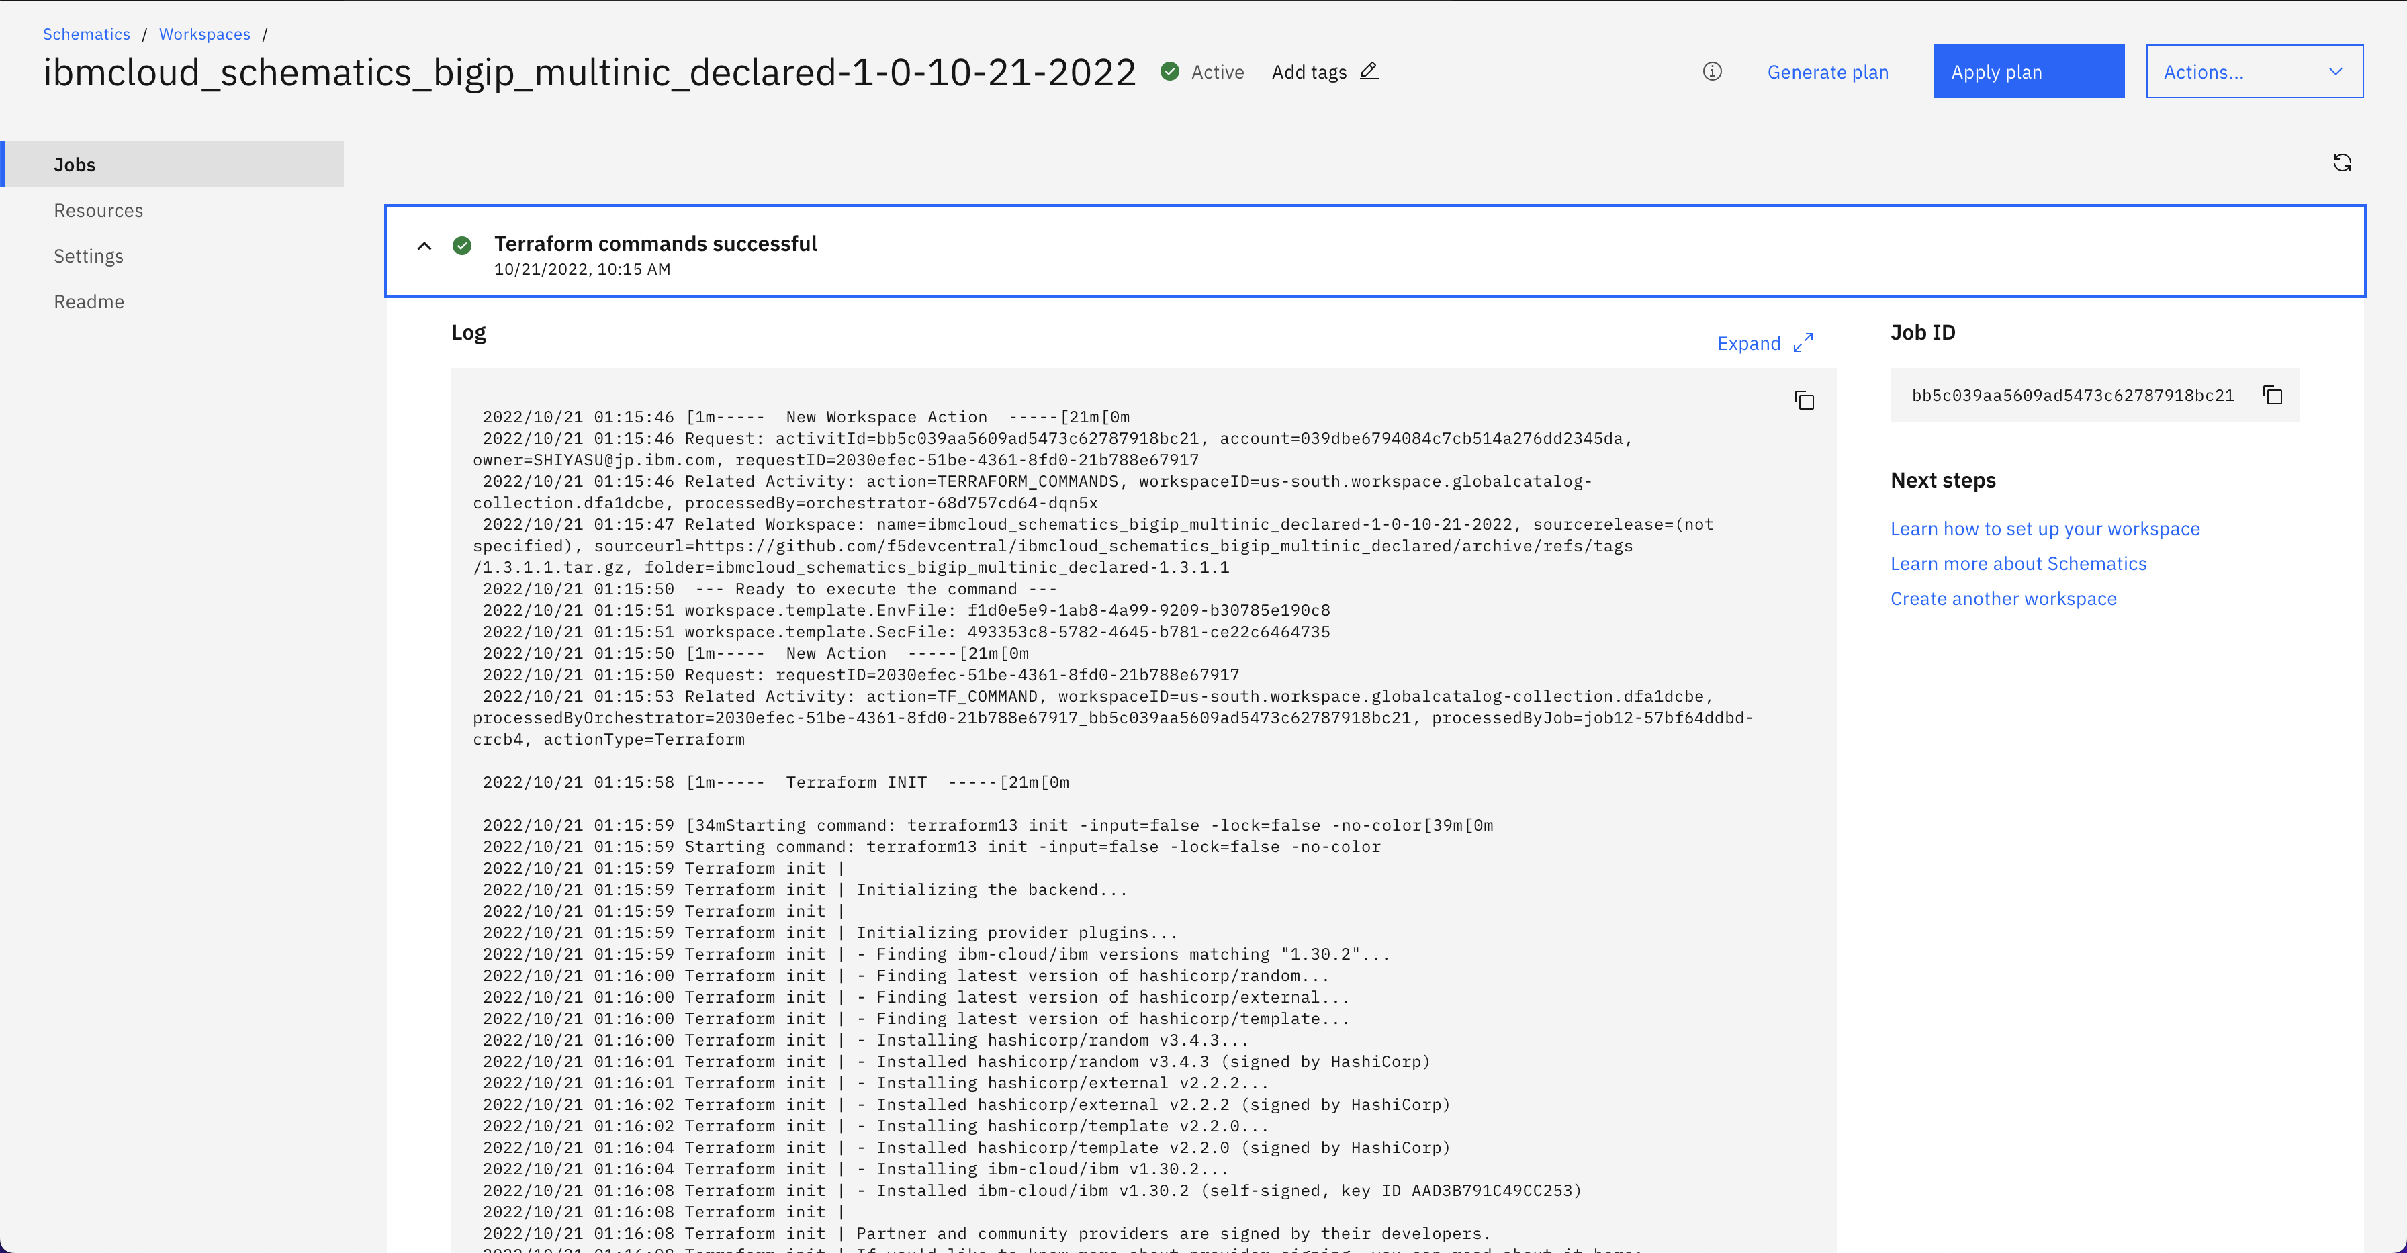The image size is (2407, 1253).
Task: Click the info icon near Generate plan
Action: click(1712, 71)
